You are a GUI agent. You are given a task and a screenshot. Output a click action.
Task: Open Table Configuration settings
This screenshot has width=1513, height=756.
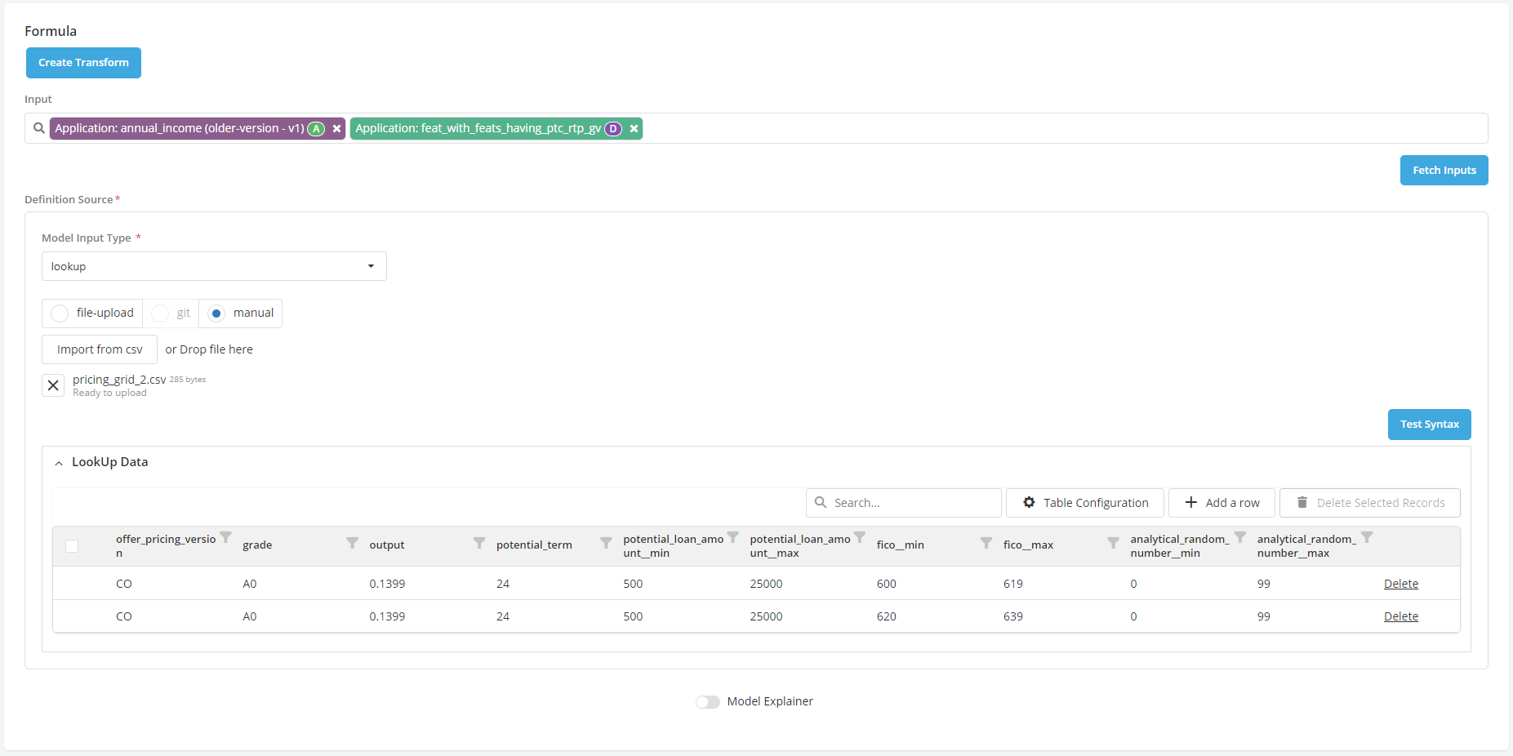click(1084, 503)
